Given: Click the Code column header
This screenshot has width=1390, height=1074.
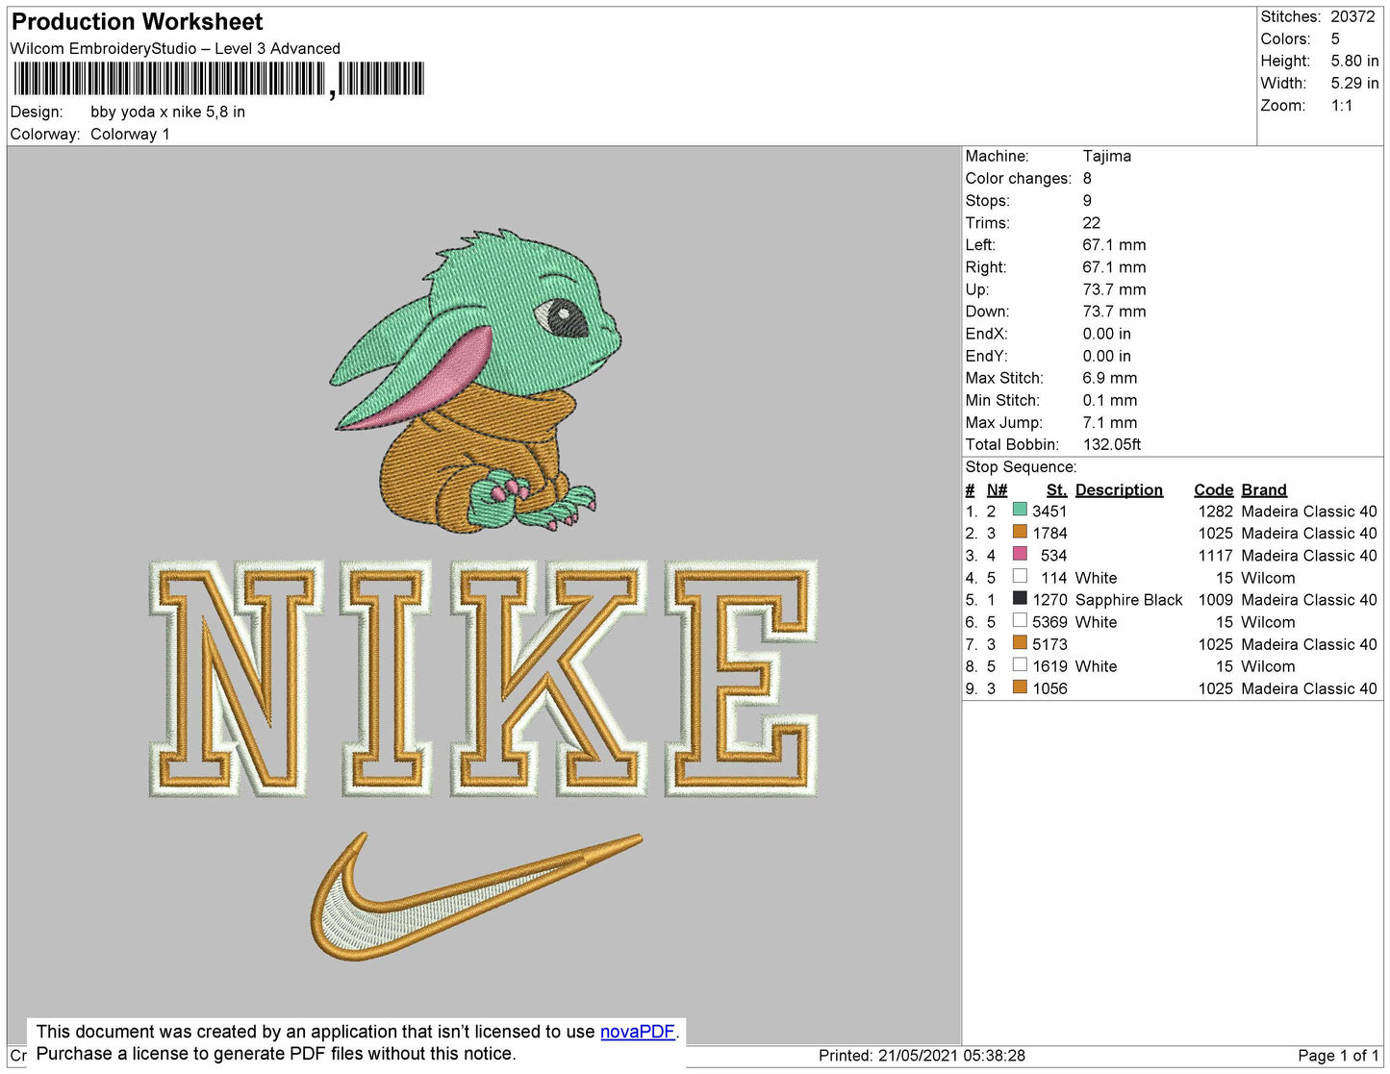Looking at the screenshot, I should [1213, 489].
